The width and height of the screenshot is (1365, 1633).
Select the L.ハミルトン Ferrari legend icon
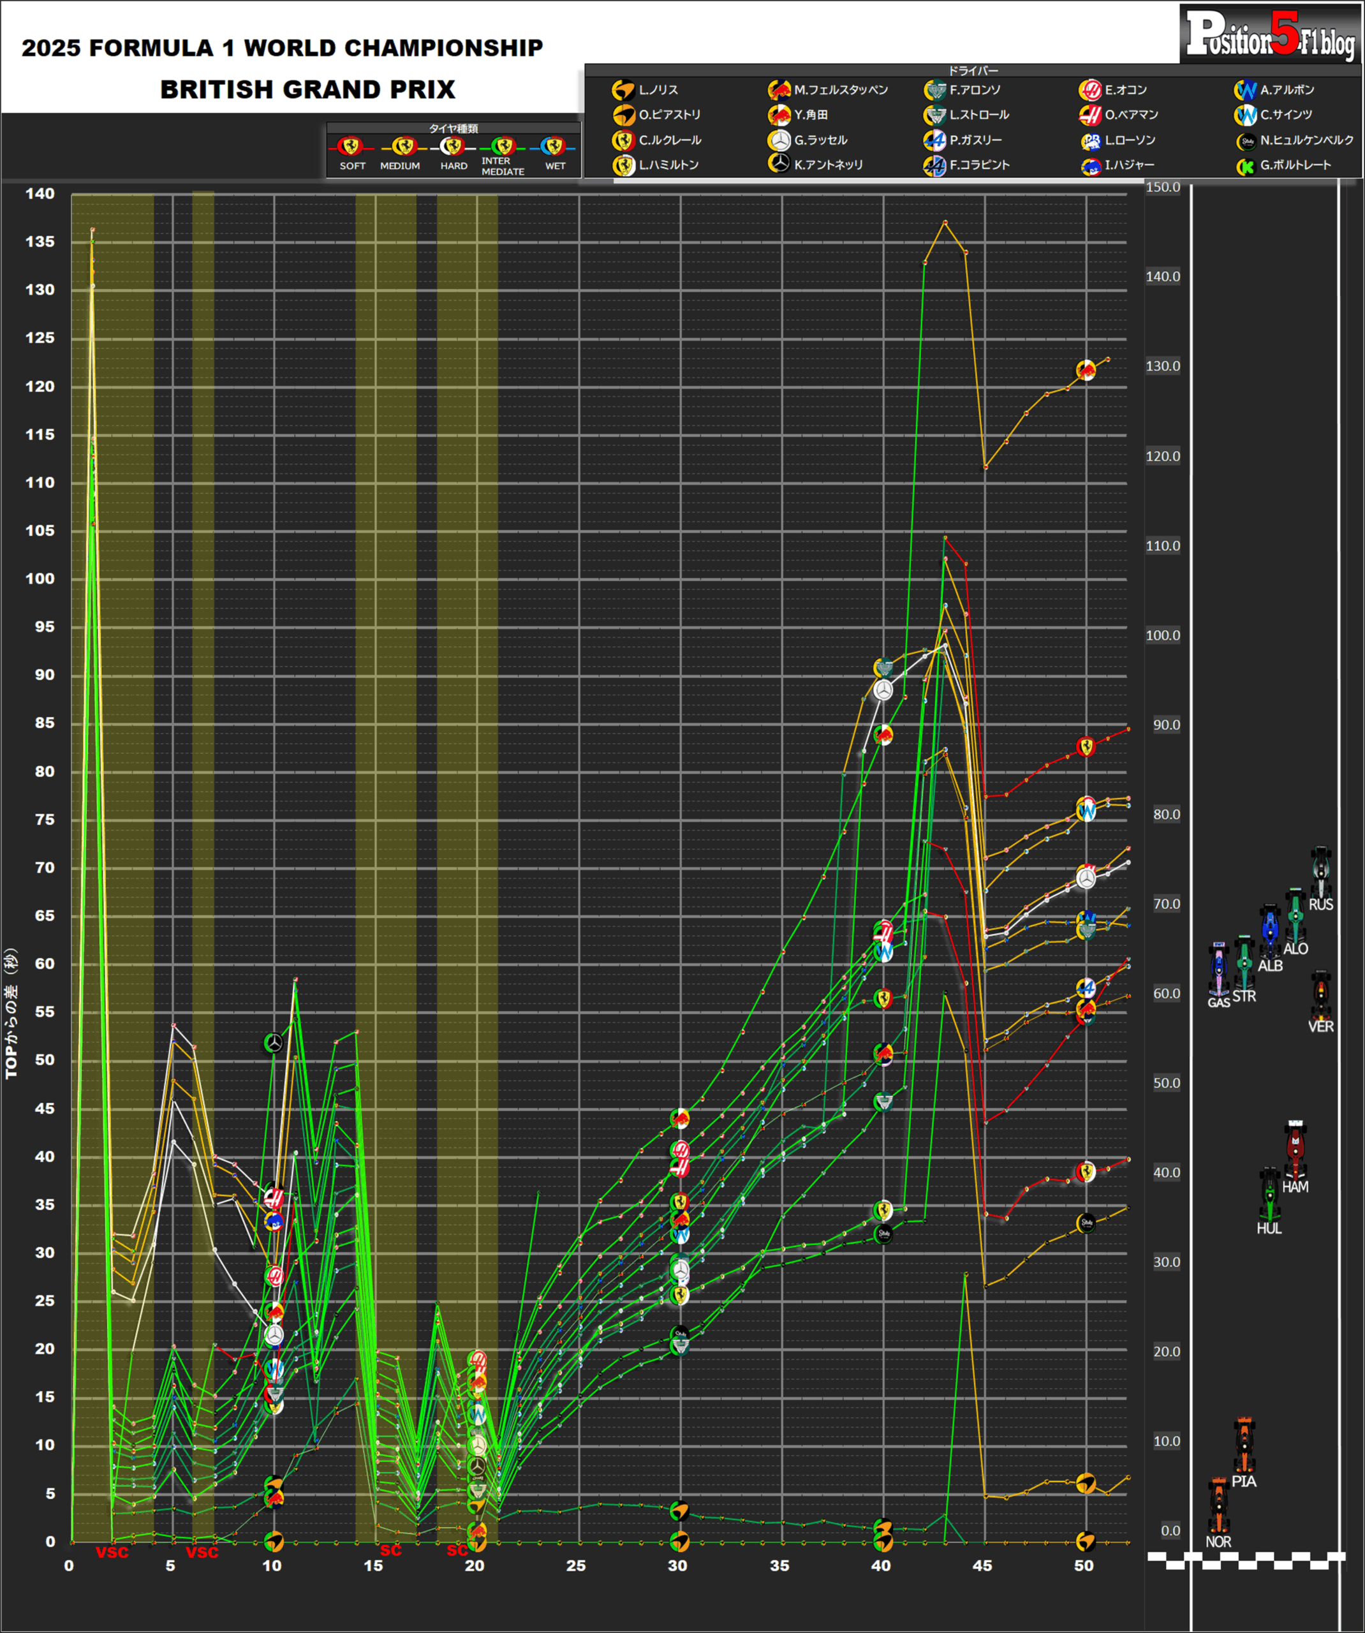coord(623,166)
